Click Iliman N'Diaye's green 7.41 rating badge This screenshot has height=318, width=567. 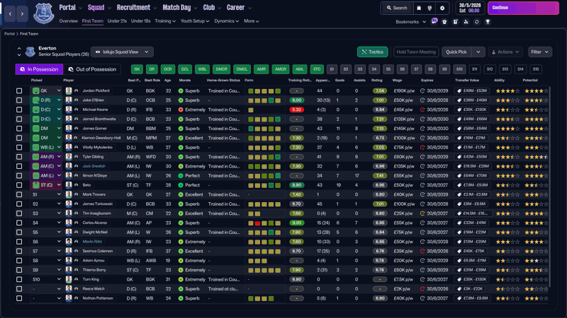(x=380, y=175)
